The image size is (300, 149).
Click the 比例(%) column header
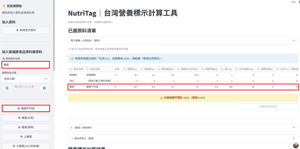(x=287, y=69)
